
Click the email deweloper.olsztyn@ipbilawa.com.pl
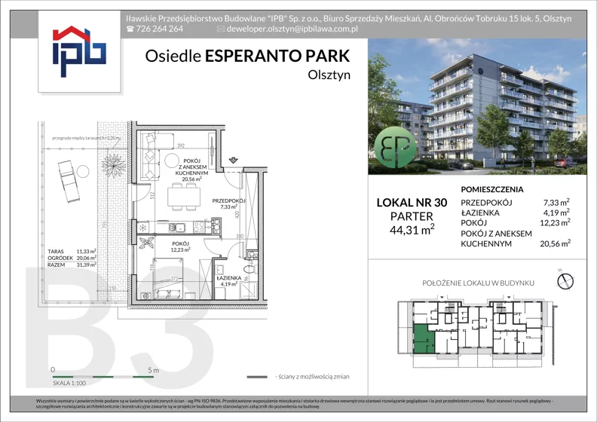292,29
